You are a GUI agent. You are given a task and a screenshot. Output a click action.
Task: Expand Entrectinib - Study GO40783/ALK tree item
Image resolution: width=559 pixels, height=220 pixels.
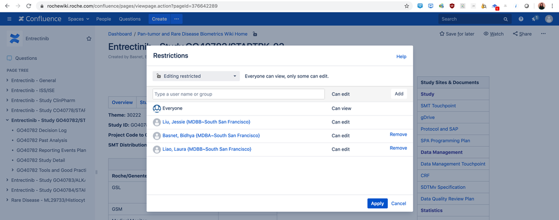click(x=7, y=180)
